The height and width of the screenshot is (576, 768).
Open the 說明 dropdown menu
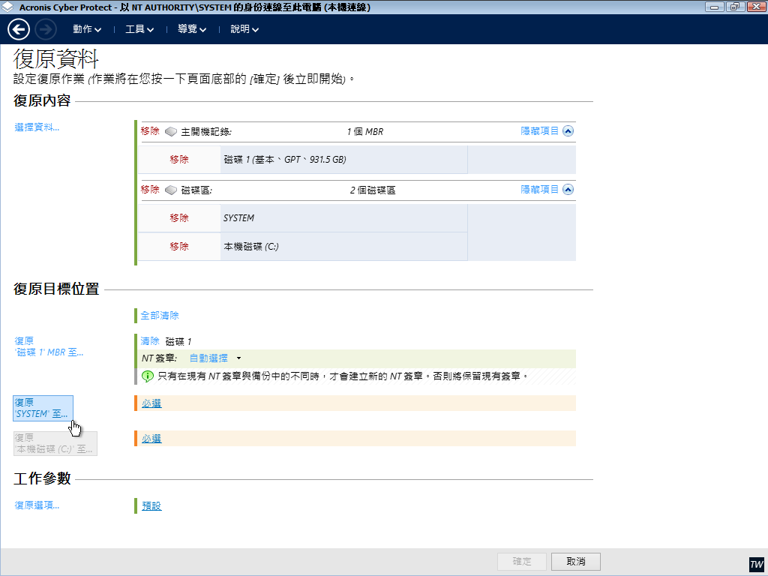tap(244, 30)
